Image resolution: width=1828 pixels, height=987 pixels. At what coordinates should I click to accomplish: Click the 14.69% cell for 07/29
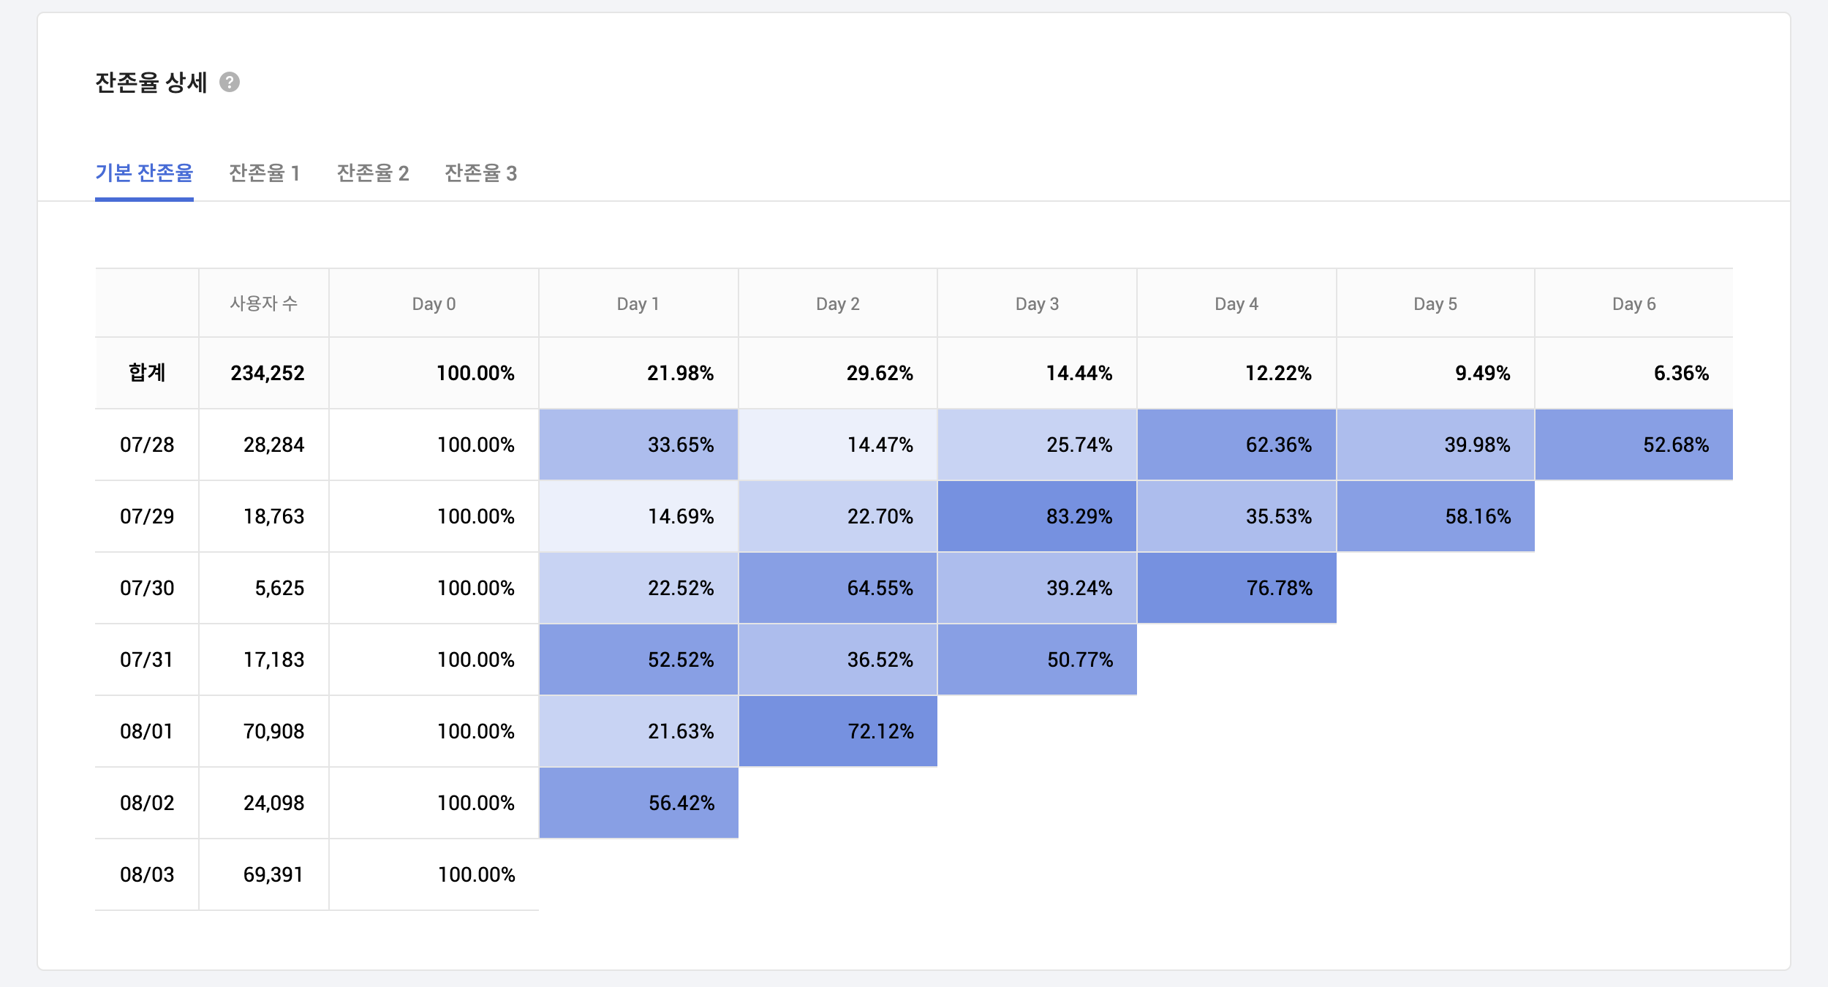coord(638,516)
